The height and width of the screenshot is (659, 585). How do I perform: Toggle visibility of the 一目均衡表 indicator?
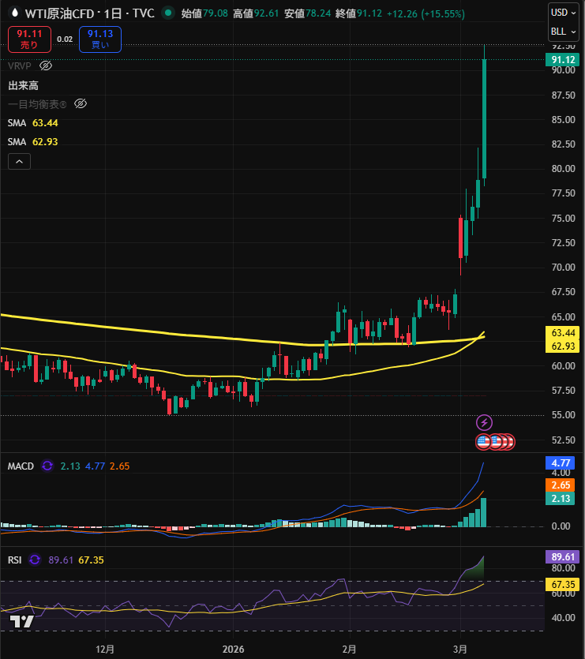pyautogui.click(x=80, y=103)
